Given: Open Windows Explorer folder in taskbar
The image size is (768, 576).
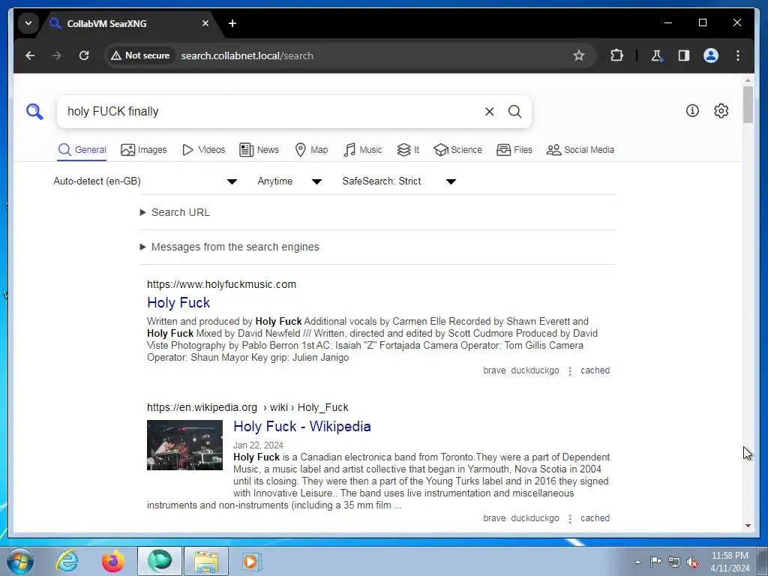Looking at the screenshot, I should click(x=206, y=561).
